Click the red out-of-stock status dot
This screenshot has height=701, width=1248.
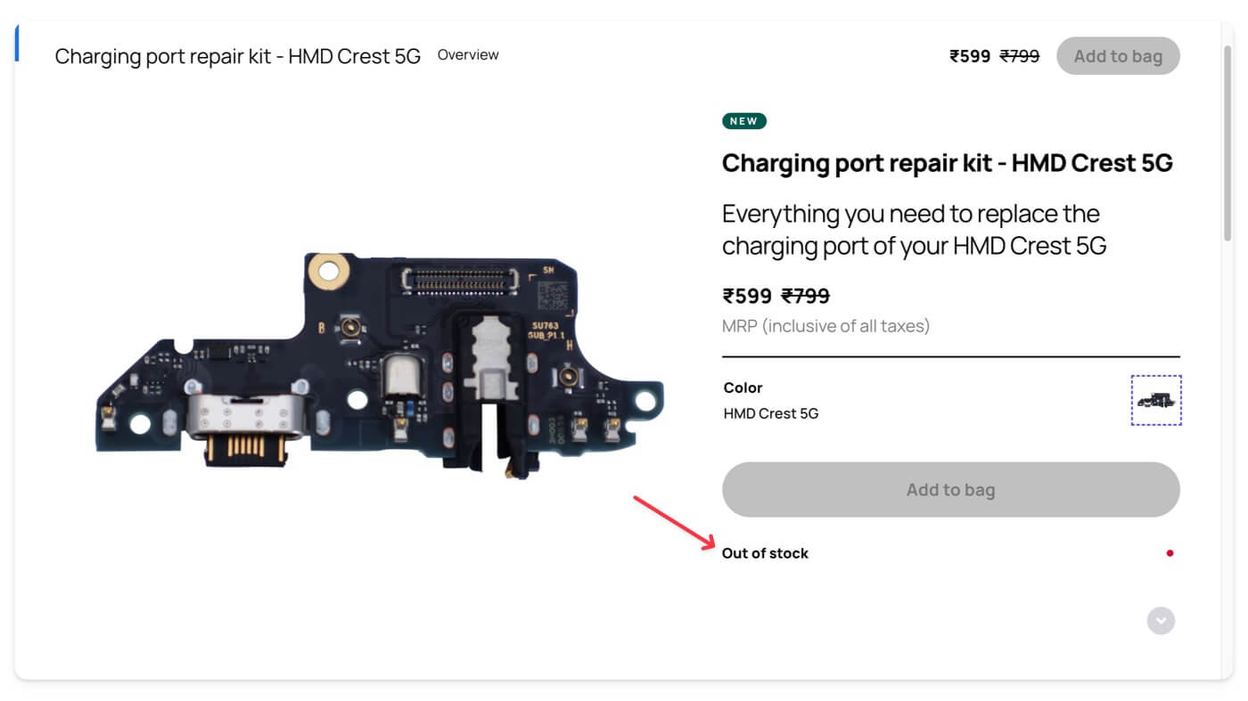(x=1170, y=553)
